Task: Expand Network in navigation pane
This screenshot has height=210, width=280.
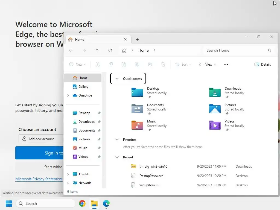Action: pyautogui.click(x=68, y=183)
